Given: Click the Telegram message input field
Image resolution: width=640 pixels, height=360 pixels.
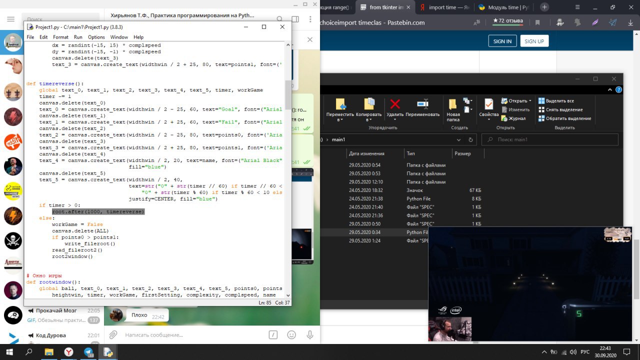Looking at the screenshot, I should click(192, 335).
